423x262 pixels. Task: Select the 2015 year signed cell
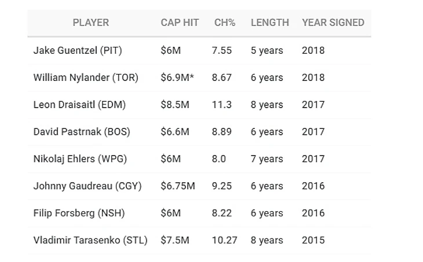click(313, 241)
